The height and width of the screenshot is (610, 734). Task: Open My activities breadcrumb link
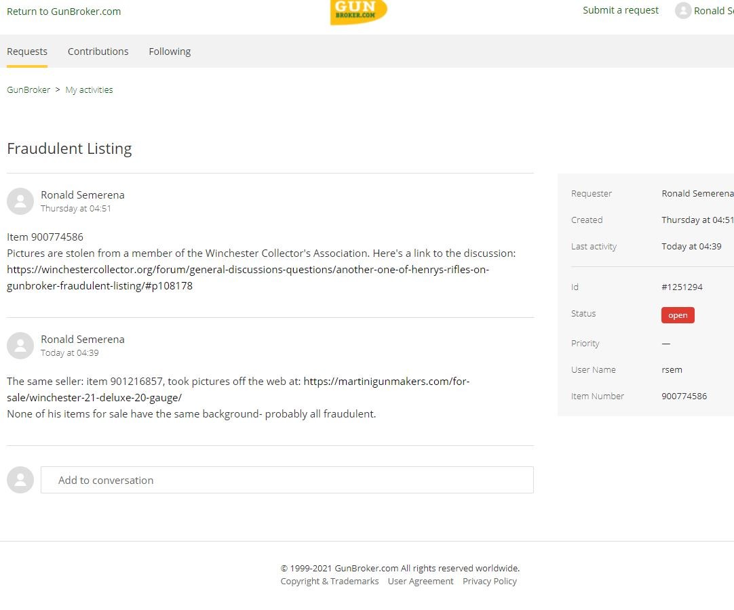point(89,90)
